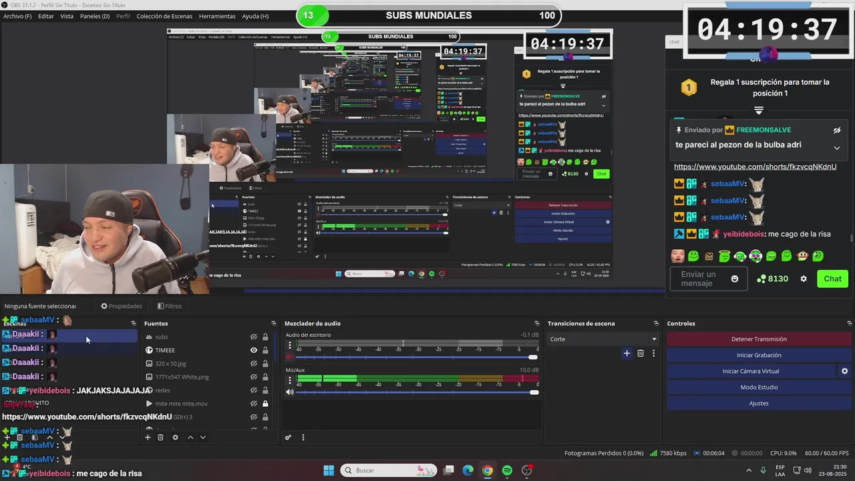Hide the TIMEEE source using its eye icon
Image resolution: width=855 pixels, height=481 pixels.
click(x=254, y=350)
